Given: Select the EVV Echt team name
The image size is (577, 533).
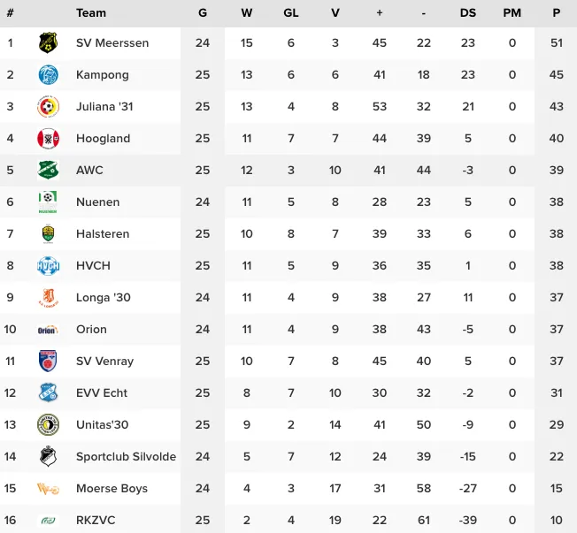Looking at the screenshot, I should click(102, 393).
